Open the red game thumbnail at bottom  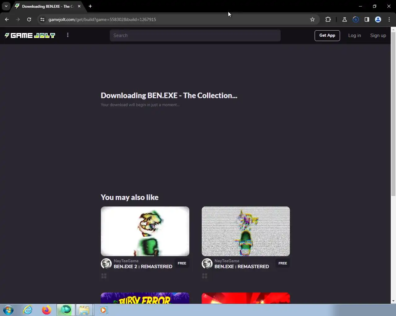246,298
